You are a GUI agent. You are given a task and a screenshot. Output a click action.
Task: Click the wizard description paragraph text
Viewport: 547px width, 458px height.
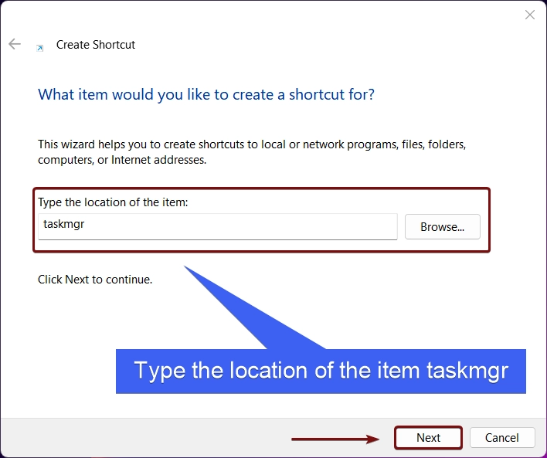tap(252, 152)
